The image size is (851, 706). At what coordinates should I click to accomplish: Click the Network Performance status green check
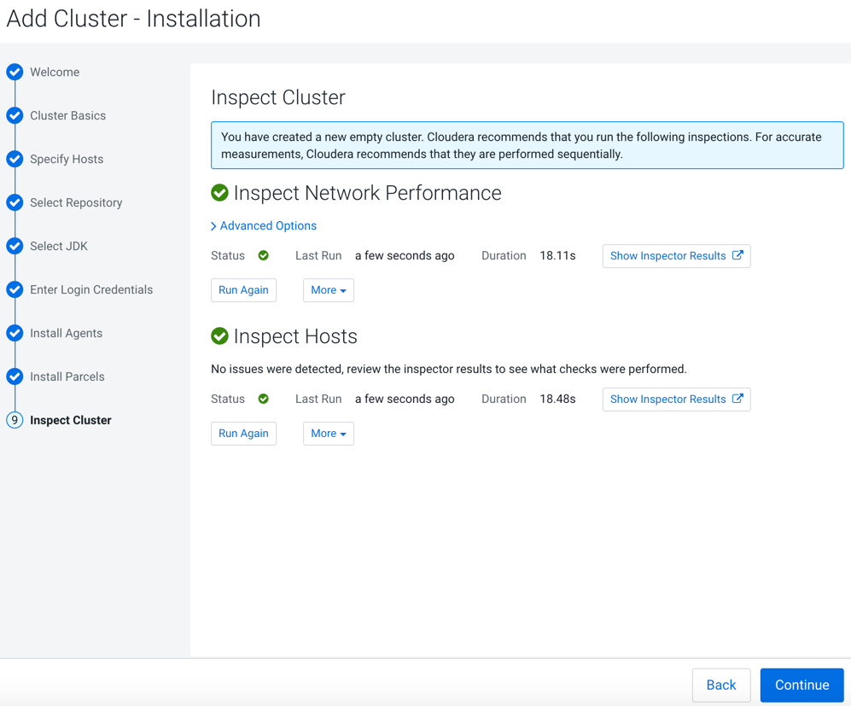pyautogui.click(x=264, y=256)
